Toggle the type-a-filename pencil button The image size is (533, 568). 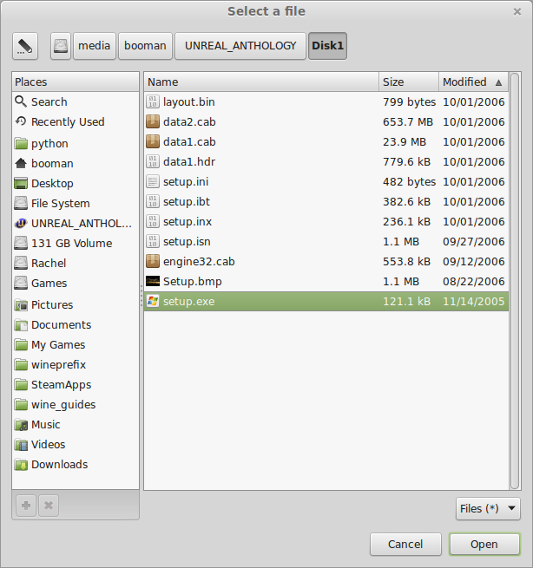click(x=25, y=46)
